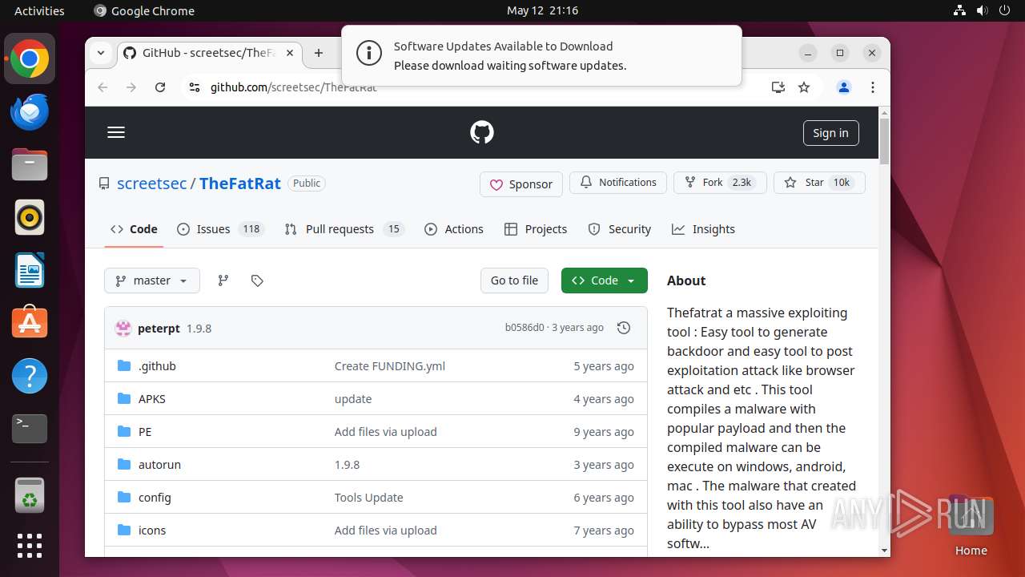Click peterpt's avatar image
Image resolution: width=1025 pixels, height=577 pixels.
pyautogui.click(x=123, y=328)
